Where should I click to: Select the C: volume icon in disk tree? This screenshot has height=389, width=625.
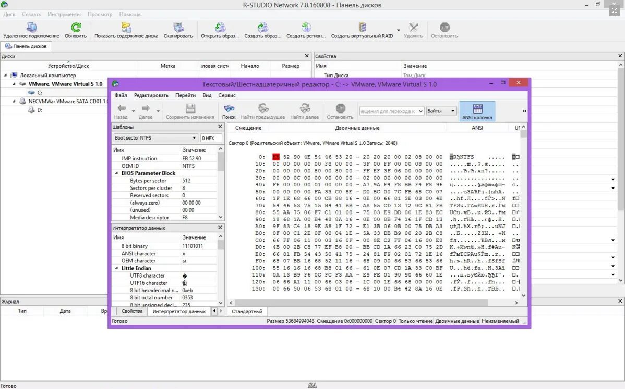coord(31,92)
